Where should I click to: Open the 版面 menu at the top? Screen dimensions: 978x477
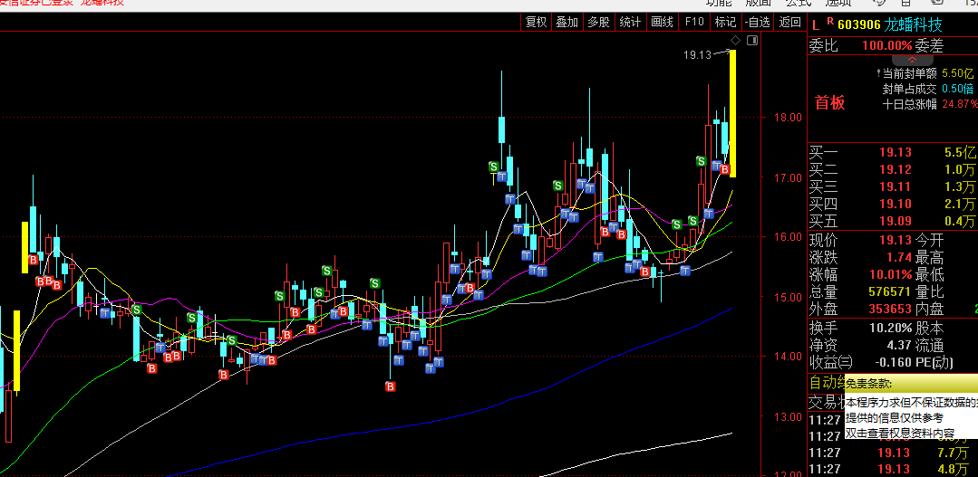[x=758, y=3]
